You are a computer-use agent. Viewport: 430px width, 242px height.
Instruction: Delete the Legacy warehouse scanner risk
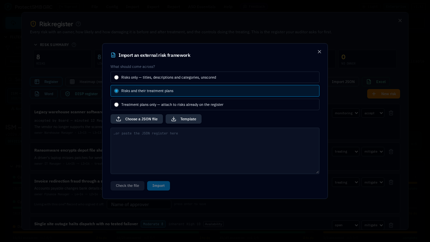pos(391,113)
